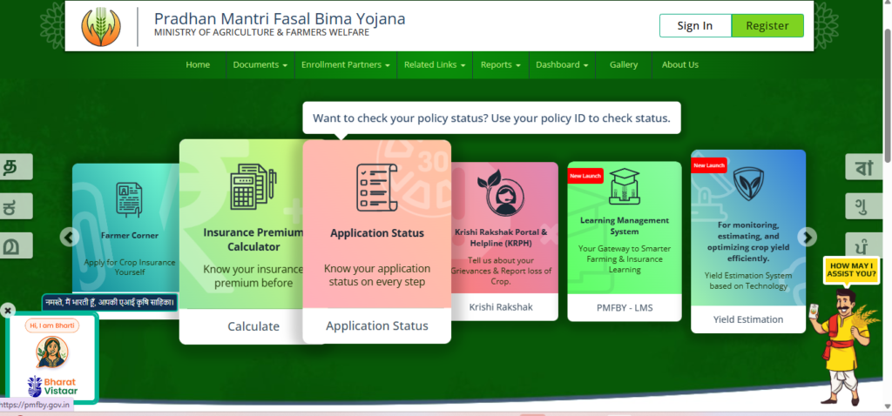
Task: Expand the Related Links dropdown
Action: [436, 64]
